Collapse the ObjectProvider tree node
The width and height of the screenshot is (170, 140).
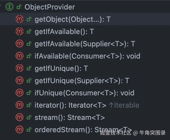click(1, 7)
